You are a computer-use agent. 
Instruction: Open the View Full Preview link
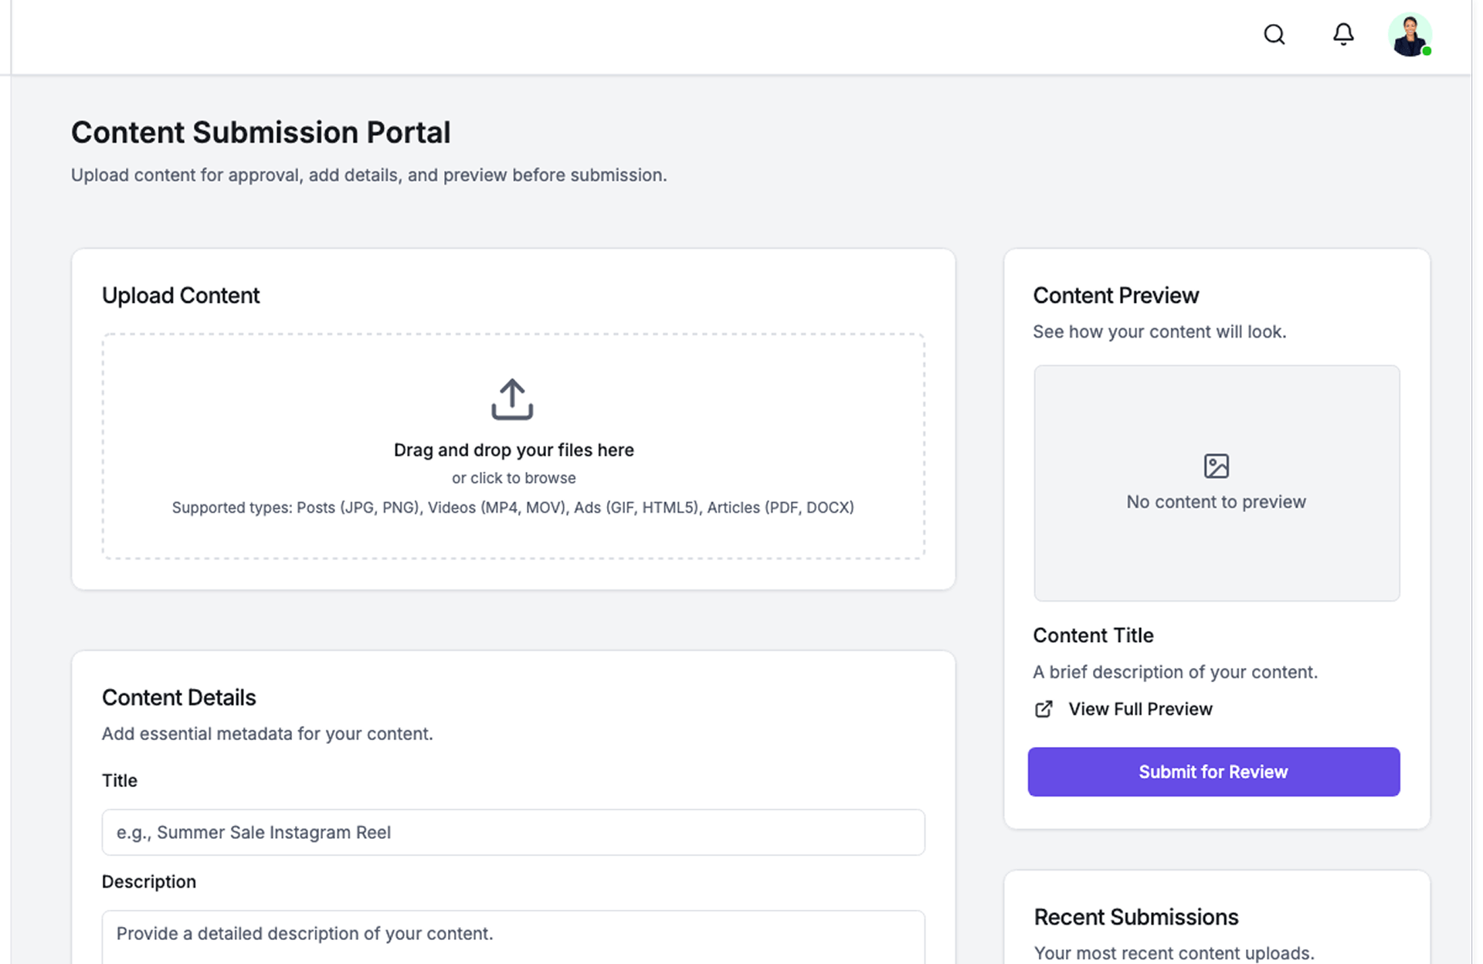pos(1140,709)
